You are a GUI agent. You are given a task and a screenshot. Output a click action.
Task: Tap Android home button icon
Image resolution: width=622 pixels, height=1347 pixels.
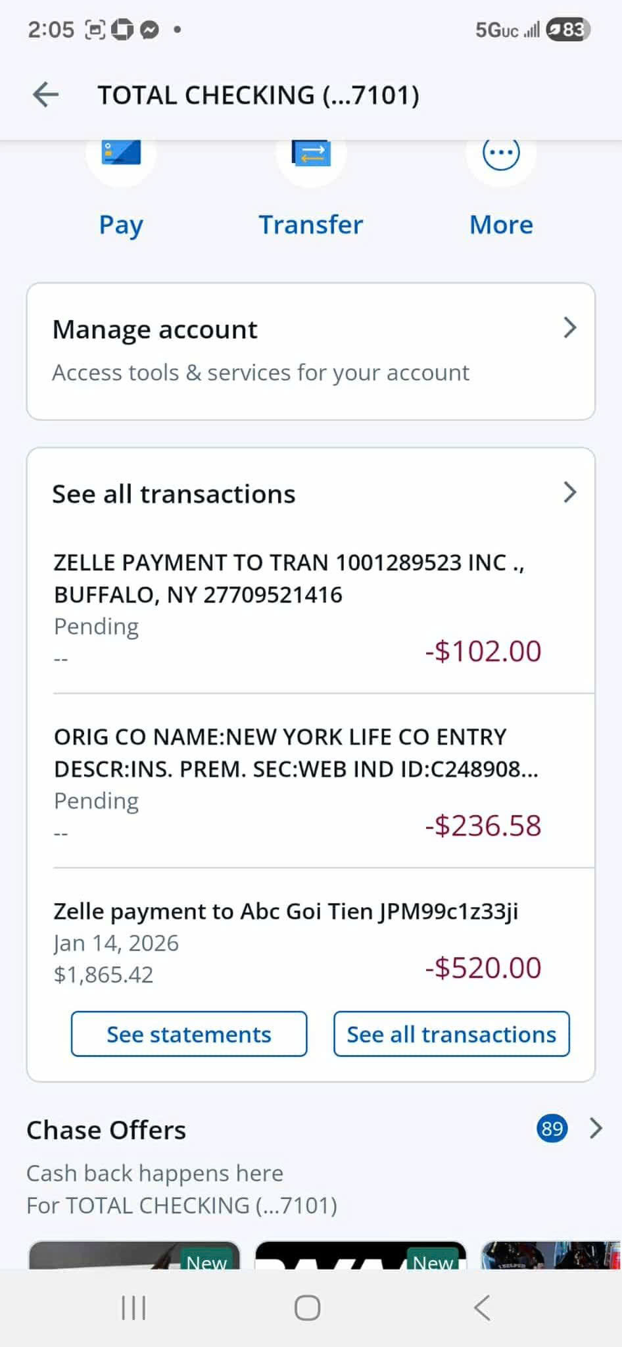click(x=308, y=1308)
